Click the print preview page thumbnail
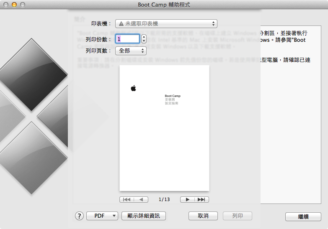Image resolution: width=328 pixels, height=229 pixels. click(x=164, y=128)
